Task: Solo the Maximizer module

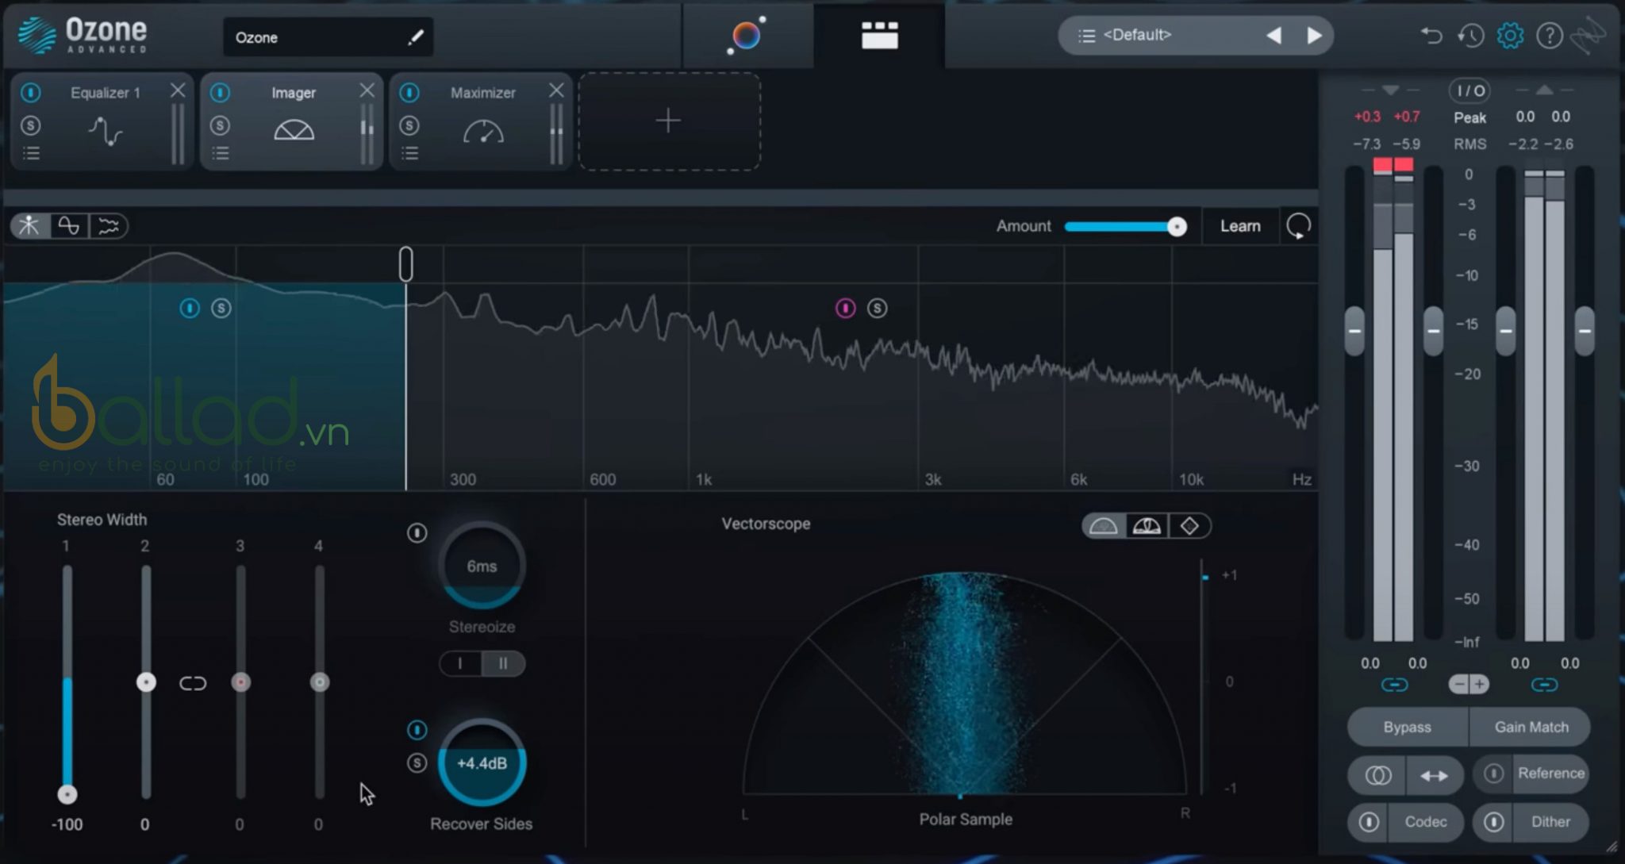Action: 409,125
